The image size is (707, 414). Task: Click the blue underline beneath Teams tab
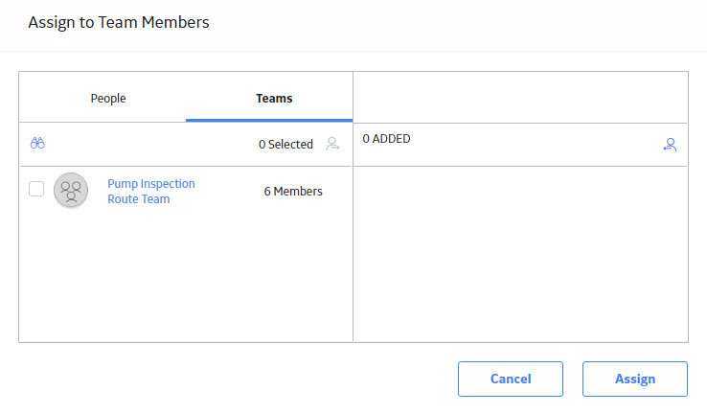[x=269, y=121]
